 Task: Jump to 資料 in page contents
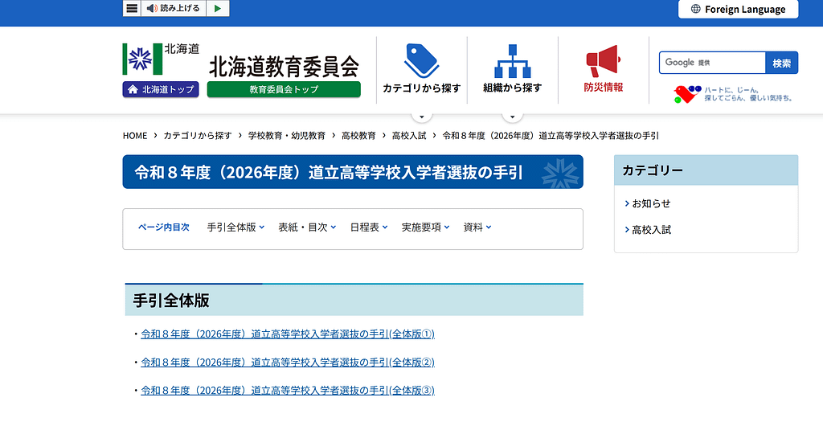(x=477, y=227)
